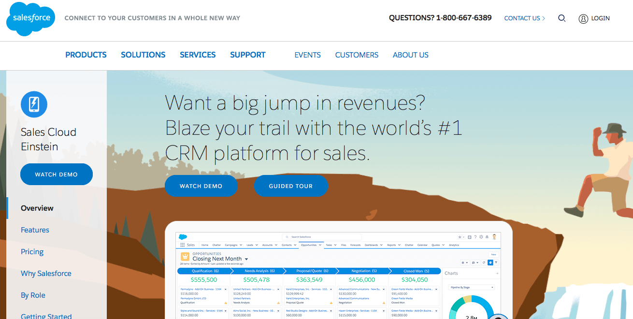Click the WATCH DEMO button under the headline
633x319 pixels.
pos(201,186)
